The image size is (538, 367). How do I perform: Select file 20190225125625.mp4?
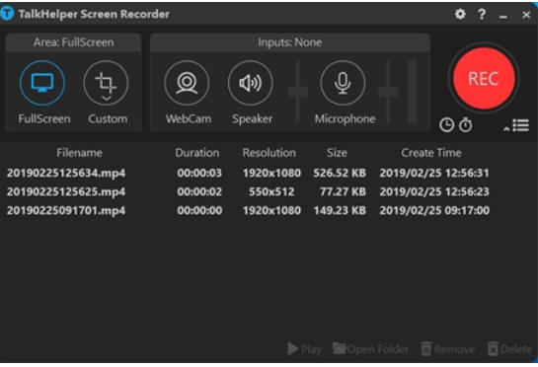[66, 191]
